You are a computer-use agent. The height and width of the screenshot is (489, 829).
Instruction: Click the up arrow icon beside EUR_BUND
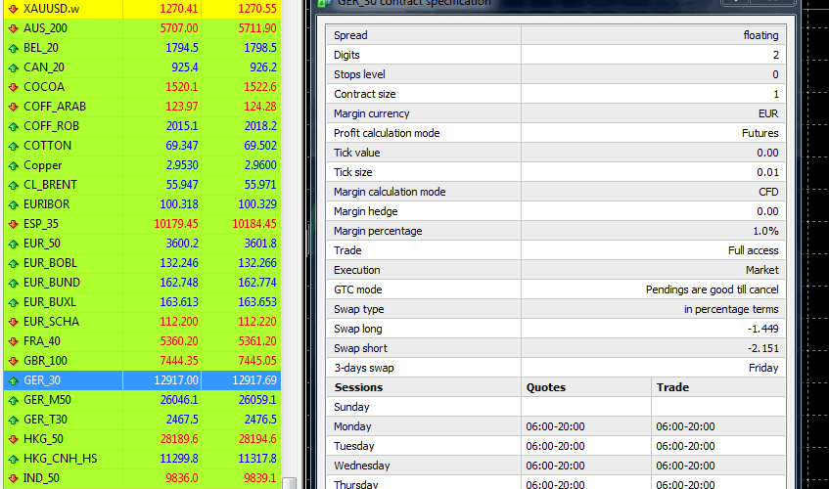pos(14,283)
